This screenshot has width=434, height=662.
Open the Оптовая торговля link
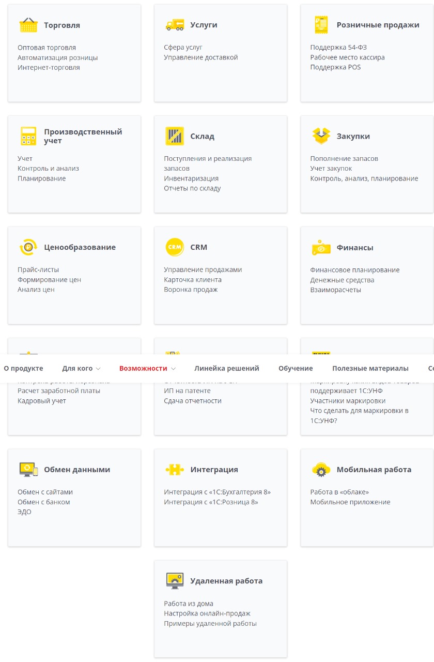pos(47,48)
